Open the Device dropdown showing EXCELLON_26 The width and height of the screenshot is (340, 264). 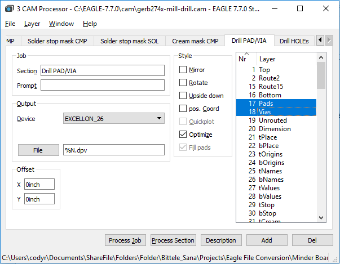(x=113, y=119)
